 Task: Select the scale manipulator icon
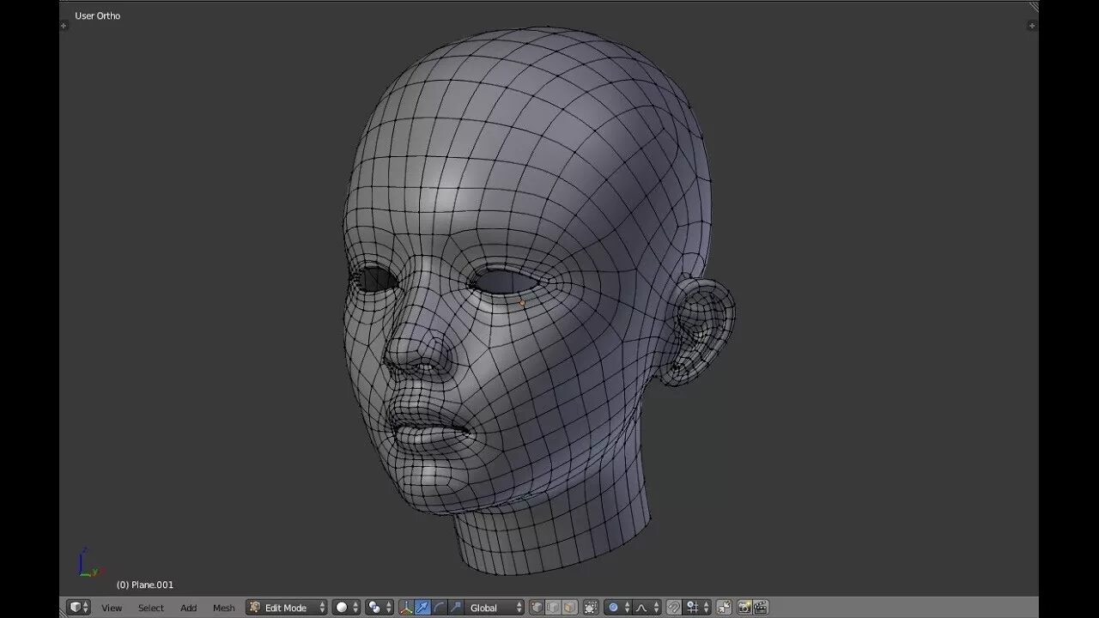(x=455, y=608)
